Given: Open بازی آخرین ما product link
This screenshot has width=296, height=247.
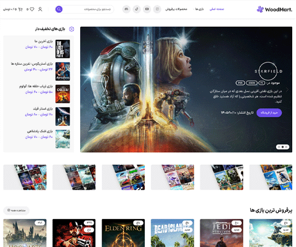Looking at the screenshot, I should coord(44,41).
